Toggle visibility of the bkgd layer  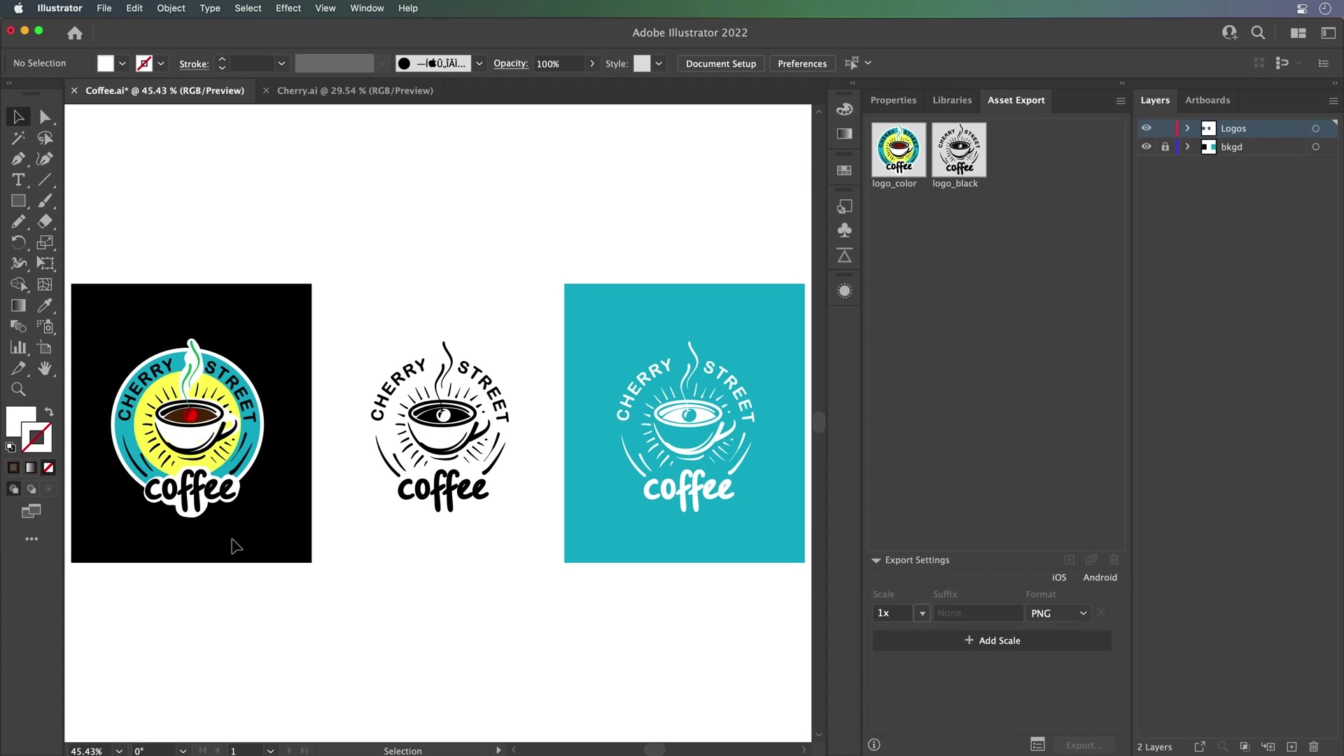click(x=1147, y=146)
